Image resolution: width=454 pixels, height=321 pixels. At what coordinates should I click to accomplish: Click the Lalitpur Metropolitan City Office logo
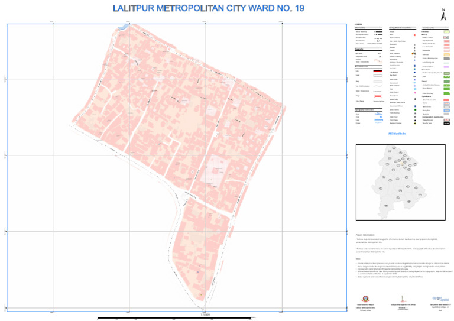[403, 299]
